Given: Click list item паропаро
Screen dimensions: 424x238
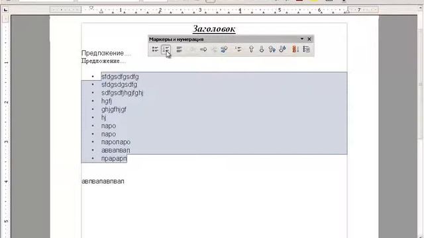Looking at the screenshot, I should pos(116,142).
